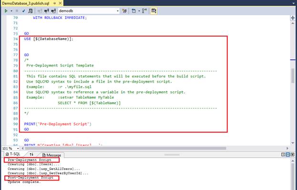Click the collapse pane icon at far right
297x190 pixels.
click(x=292, y=154)
